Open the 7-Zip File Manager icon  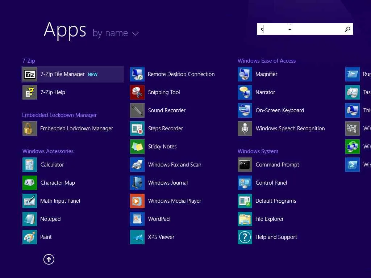tap(30, 74)
